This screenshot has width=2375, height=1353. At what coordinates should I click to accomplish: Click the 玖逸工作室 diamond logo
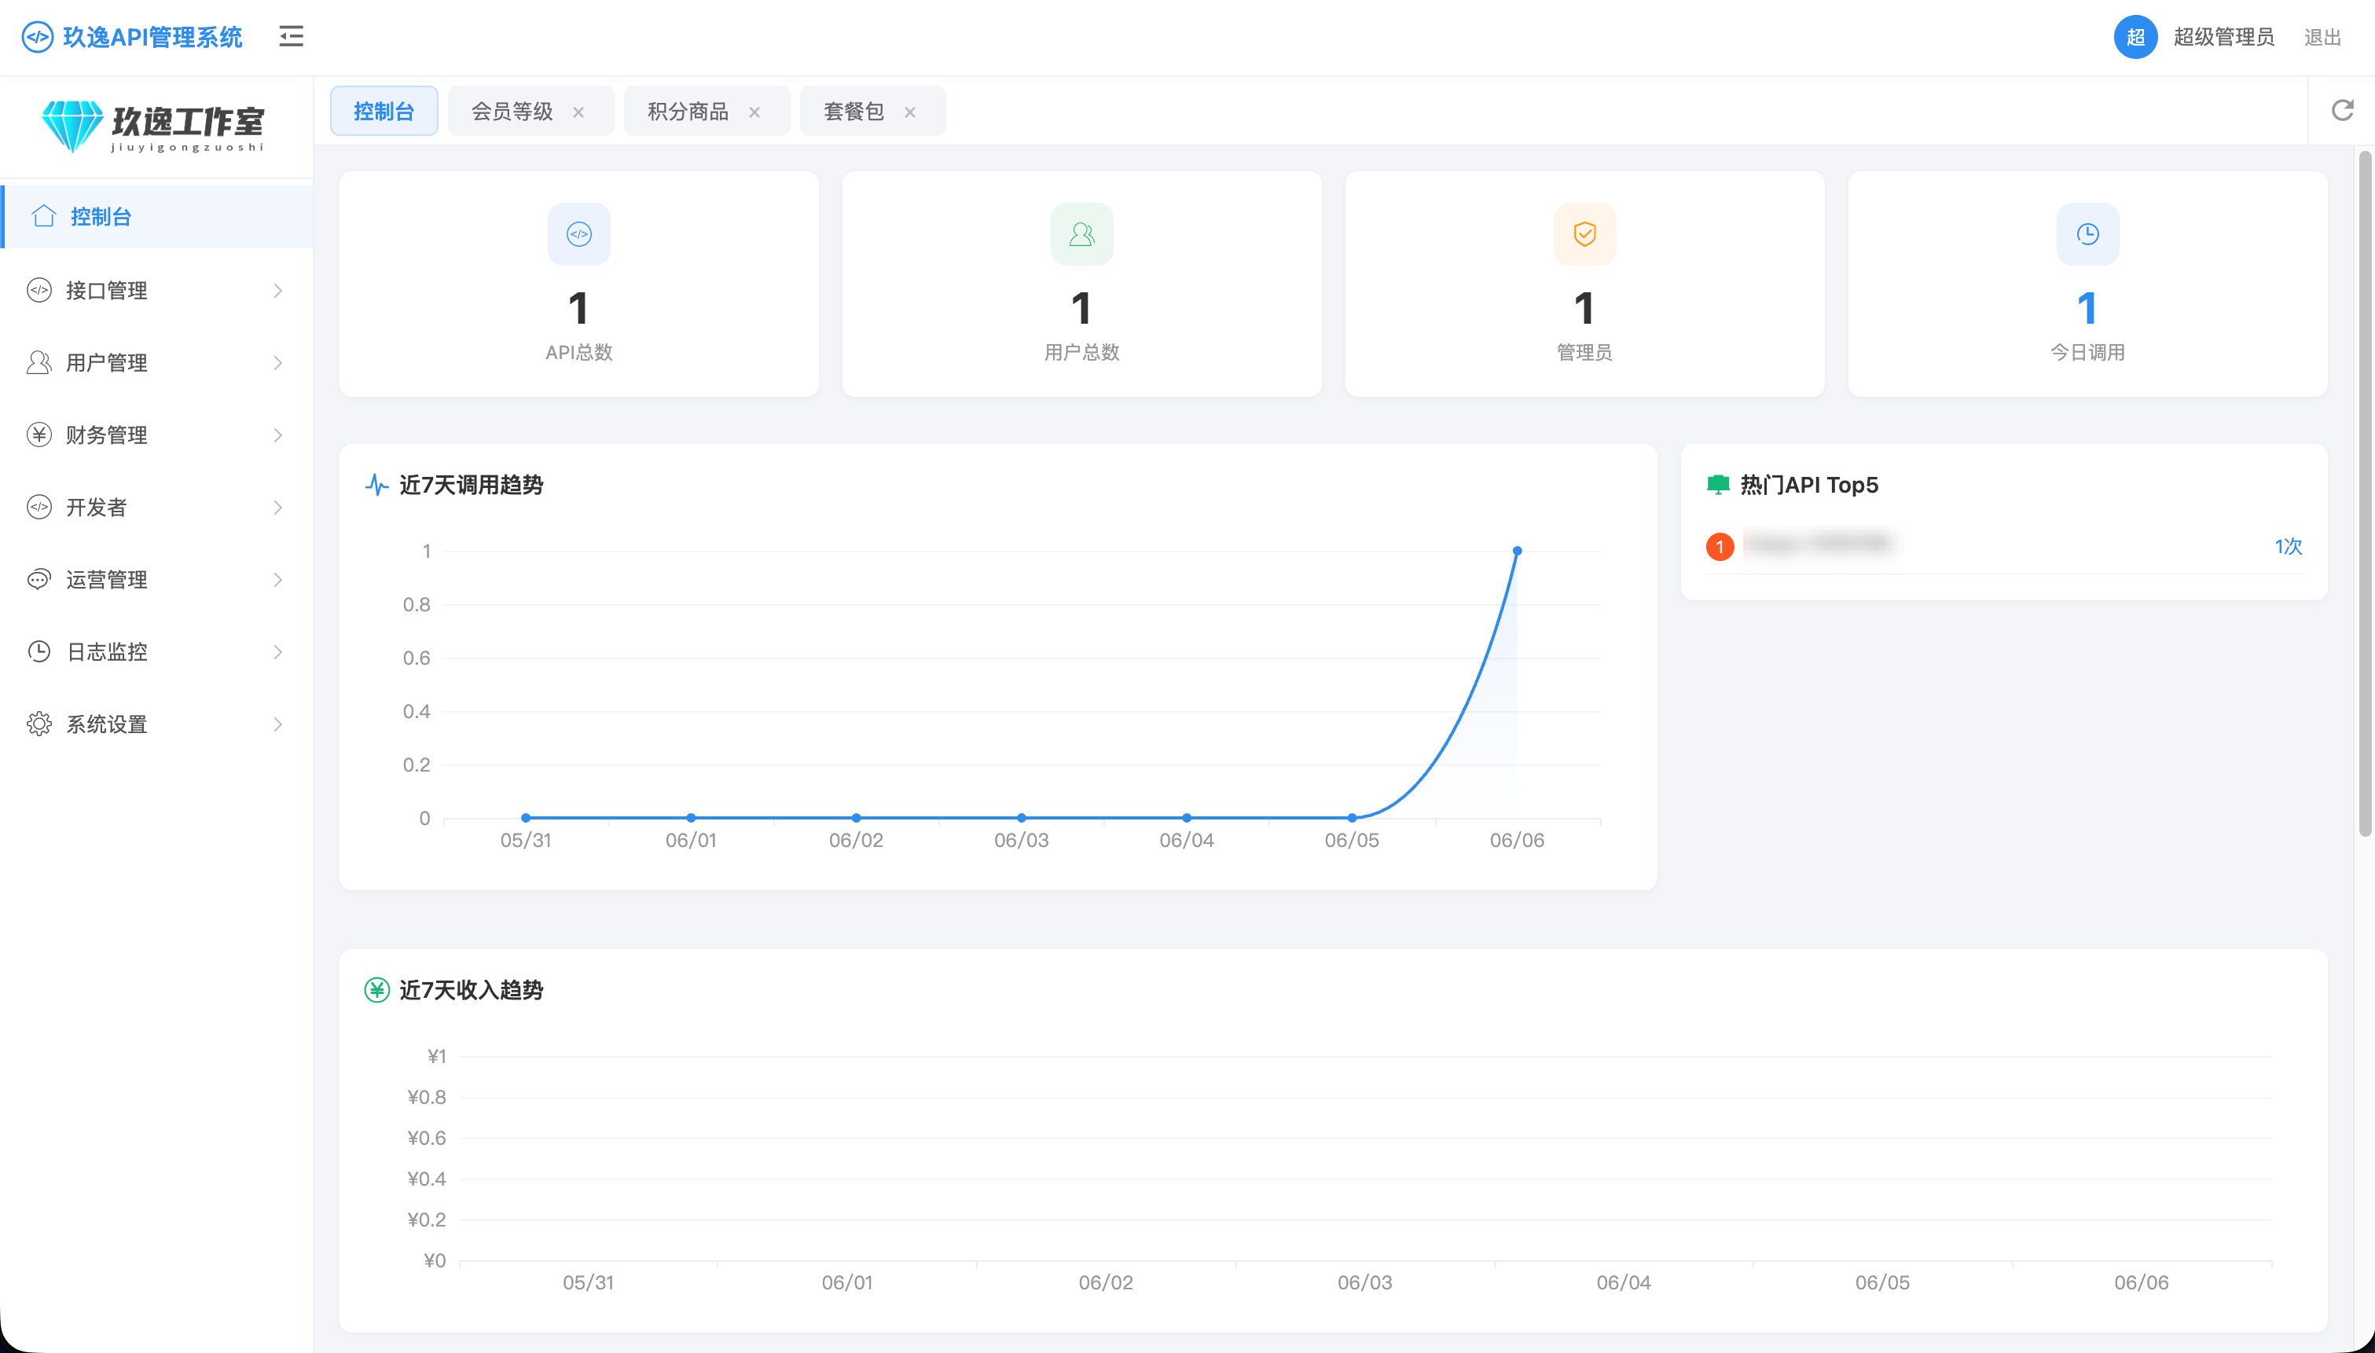tap(72, 126)
